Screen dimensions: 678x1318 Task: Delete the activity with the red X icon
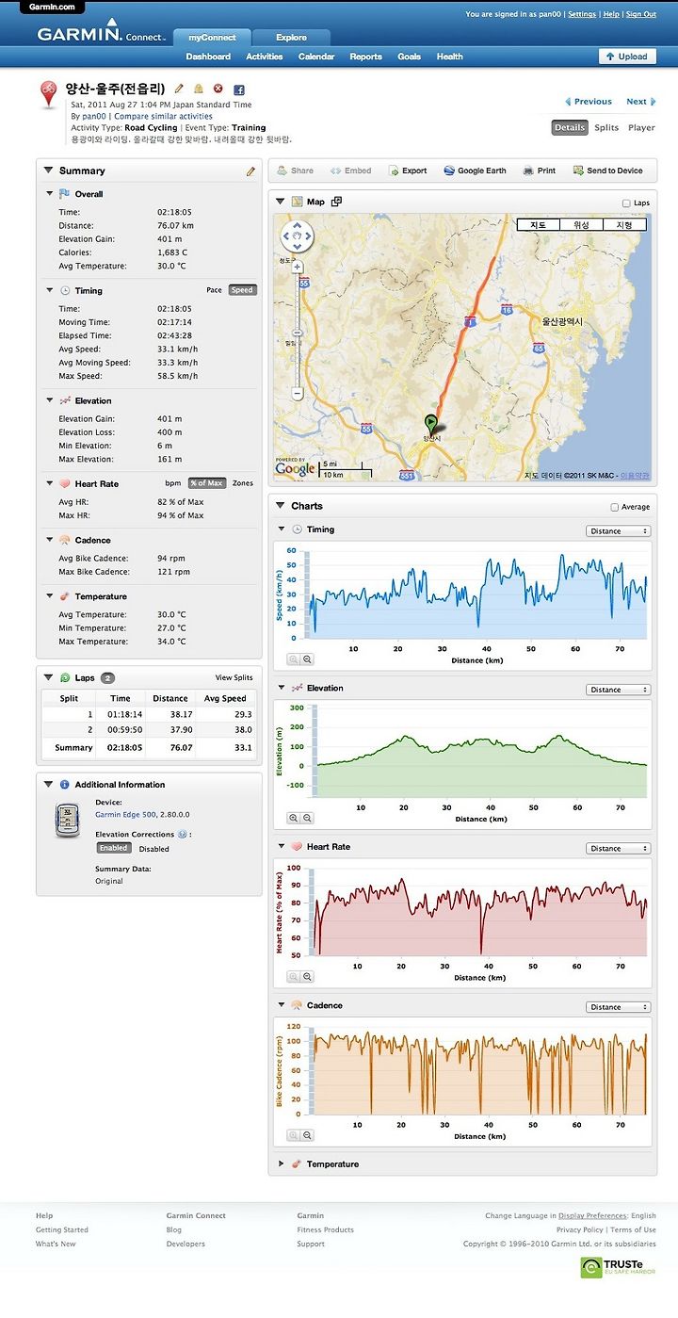tap(218, 89)
